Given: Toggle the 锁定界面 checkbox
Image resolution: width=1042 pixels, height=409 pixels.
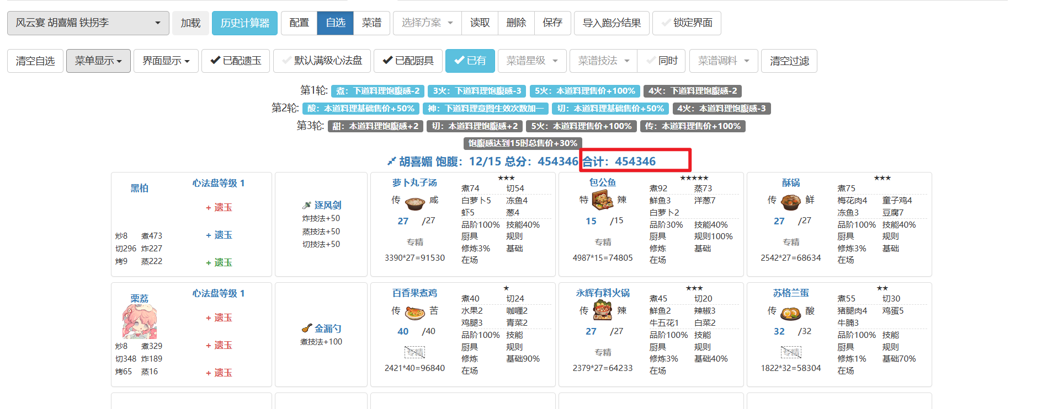Looking at the screenshot, I should (687, 23).
